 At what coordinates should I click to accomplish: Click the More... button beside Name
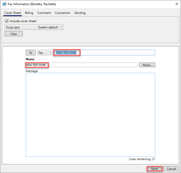click(147, 65)
